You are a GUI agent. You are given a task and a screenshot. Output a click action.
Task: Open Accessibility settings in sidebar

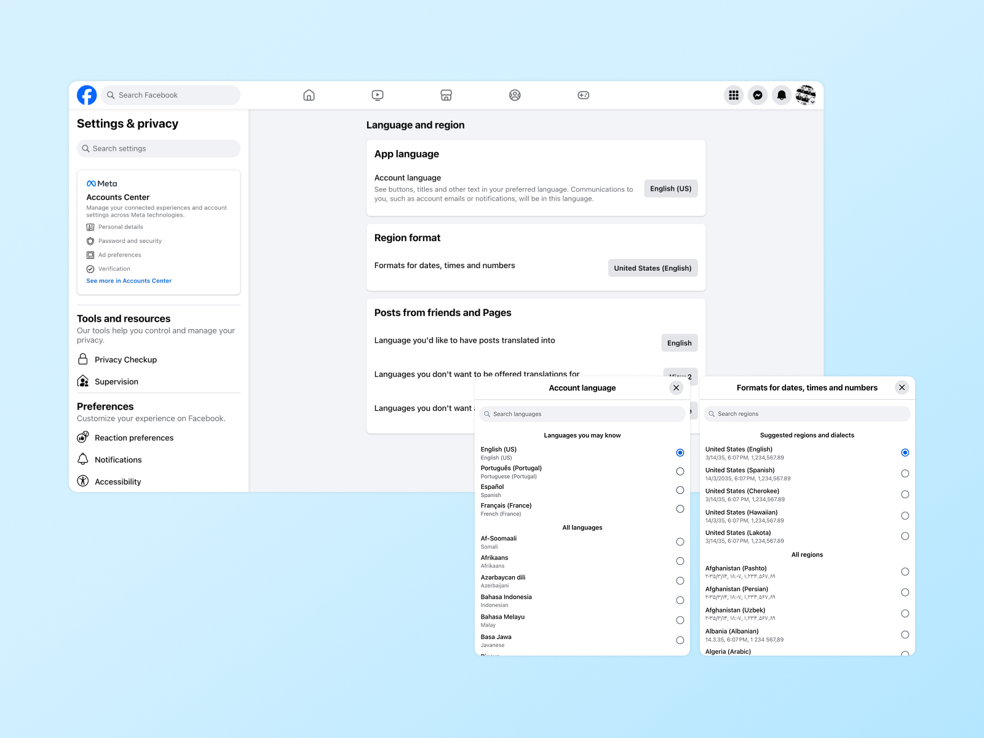coord(118,482)
